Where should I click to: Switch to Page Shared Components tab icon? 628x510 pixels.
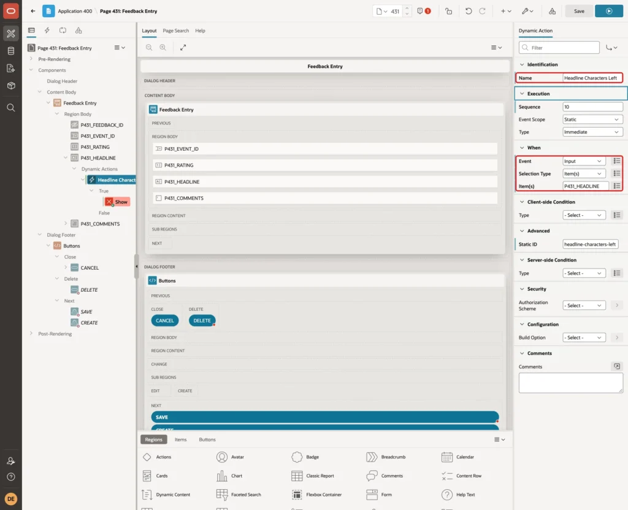(78, 31)
